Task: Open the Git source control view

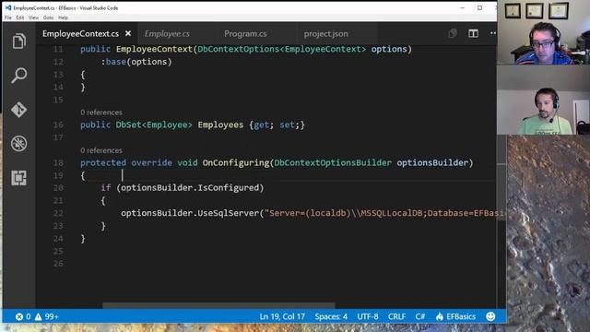Action: [18, 110]
